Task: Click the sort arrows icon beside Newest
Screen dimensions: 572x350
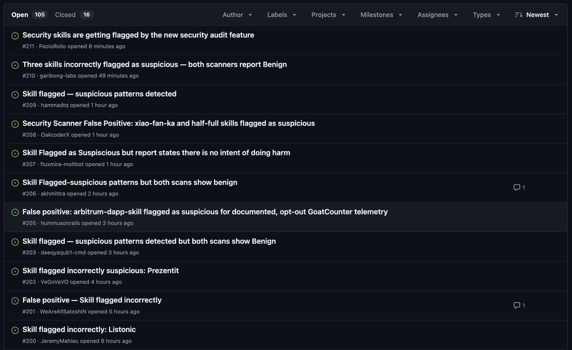Action: tap(519, 15)
